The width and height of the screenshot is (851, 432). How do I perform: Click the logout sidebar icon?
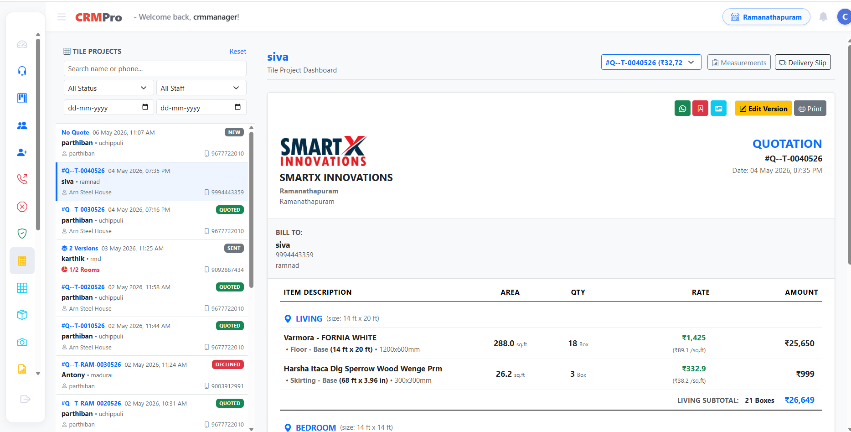click(25, 399)
